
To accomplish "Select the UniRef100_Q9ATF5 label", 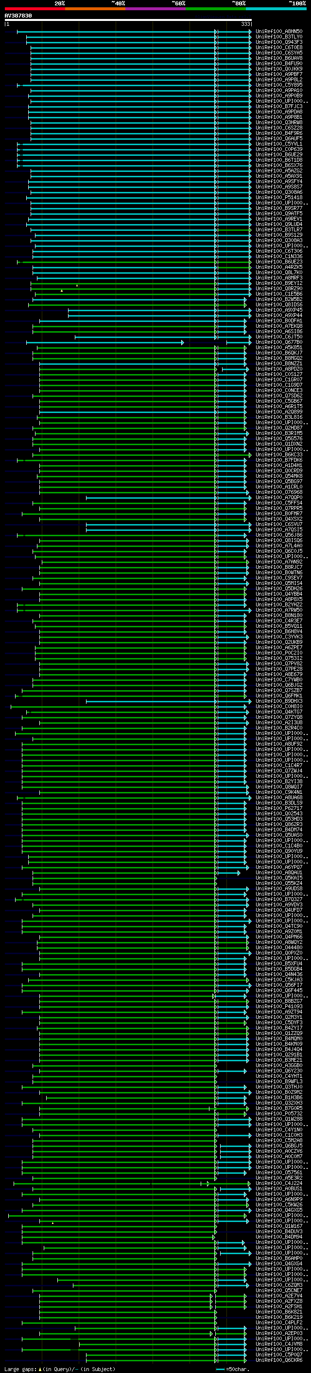I will (x=279, y=214).
